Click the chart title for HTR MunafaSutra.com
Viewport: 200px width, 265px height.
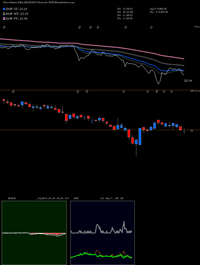pos(39,2)
